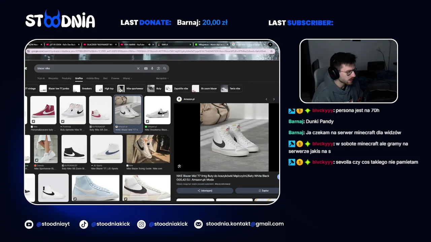431x242 pixels.
Task: Go to next image in preview panel
Action: click(x=274, y=99)
